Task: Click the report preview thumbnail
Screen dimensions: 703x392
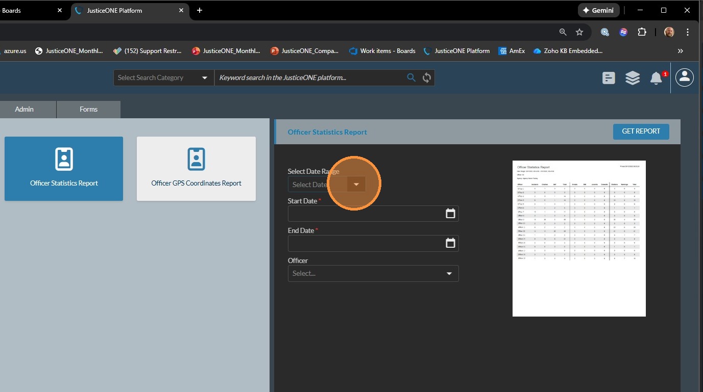Action: (579, 238)
